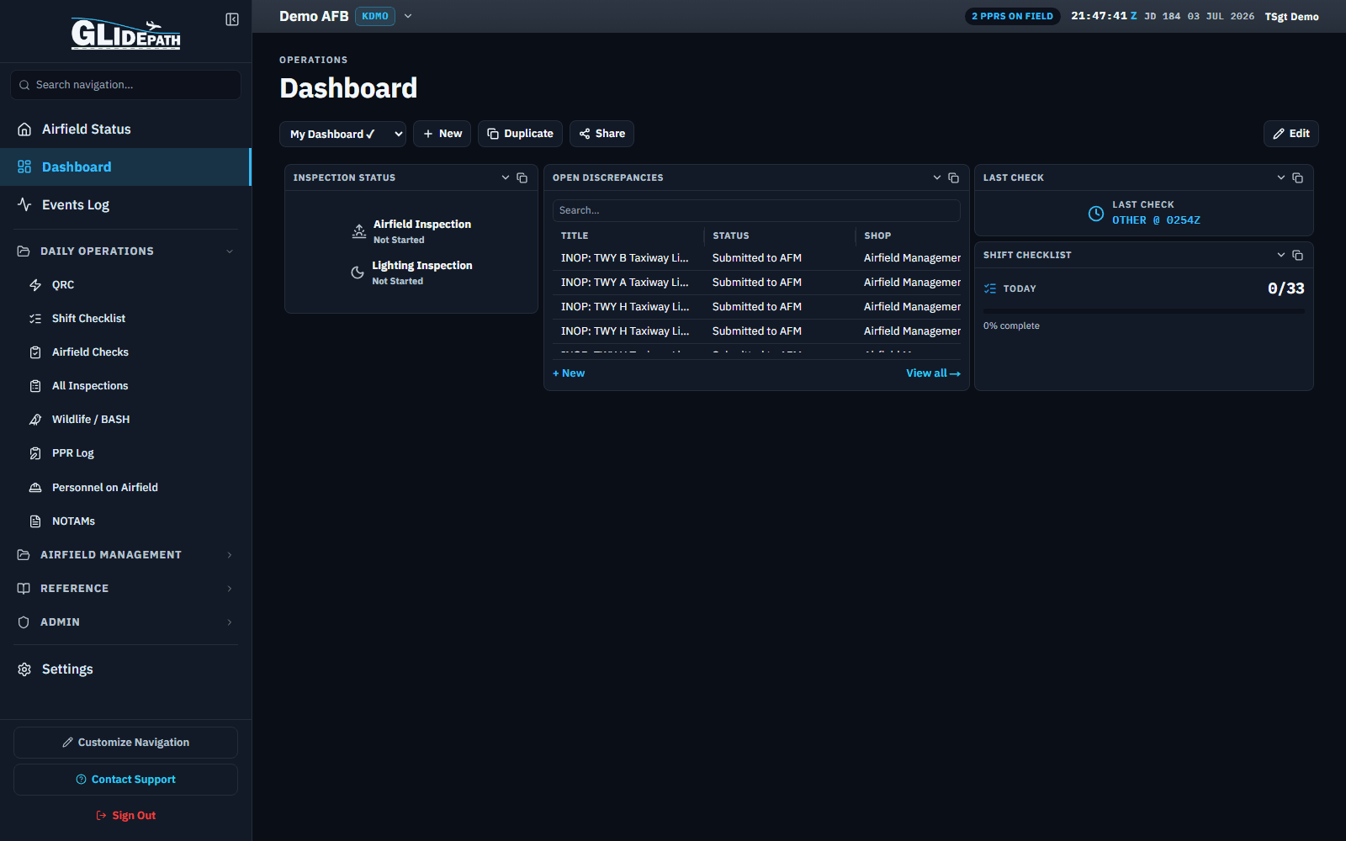The width and height of the screenshot is (1346, 841).
Task: Click OTHER @ 0254Z last check
Action: point(1156,220)
